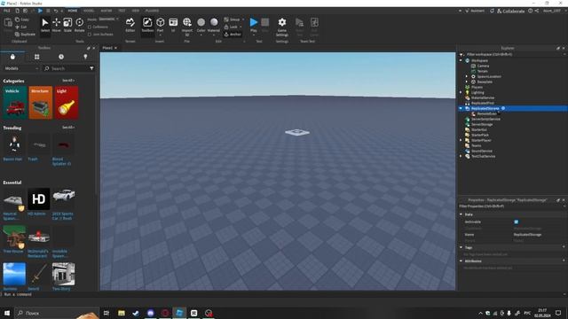Open Toolbox Recent clock tab
568x319 pixels.
[x=61, y=57]
